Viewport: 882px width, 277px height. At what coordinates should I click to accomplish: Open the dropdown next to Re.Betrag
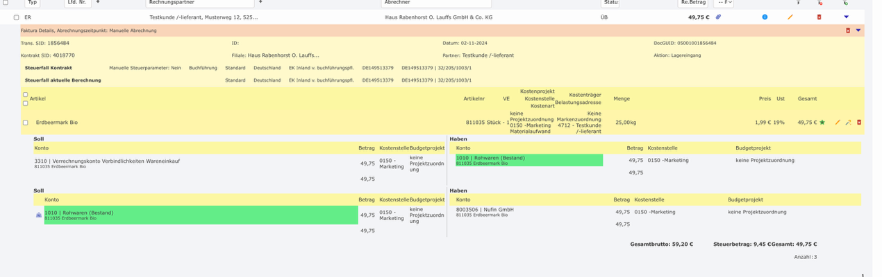pos(723,3)
